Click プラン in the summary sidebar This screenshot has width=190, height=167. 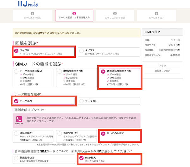[162, 66]
